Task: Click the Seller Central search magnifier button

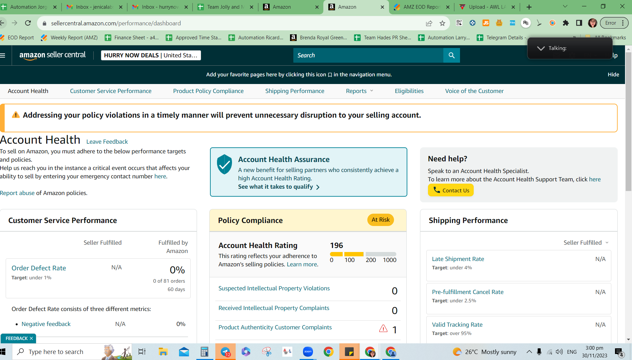Action: click(x=451, y=55)
